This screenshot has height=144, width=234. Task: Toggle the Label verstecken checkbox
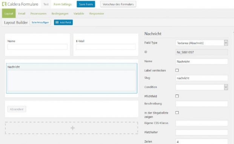(177, 70)
